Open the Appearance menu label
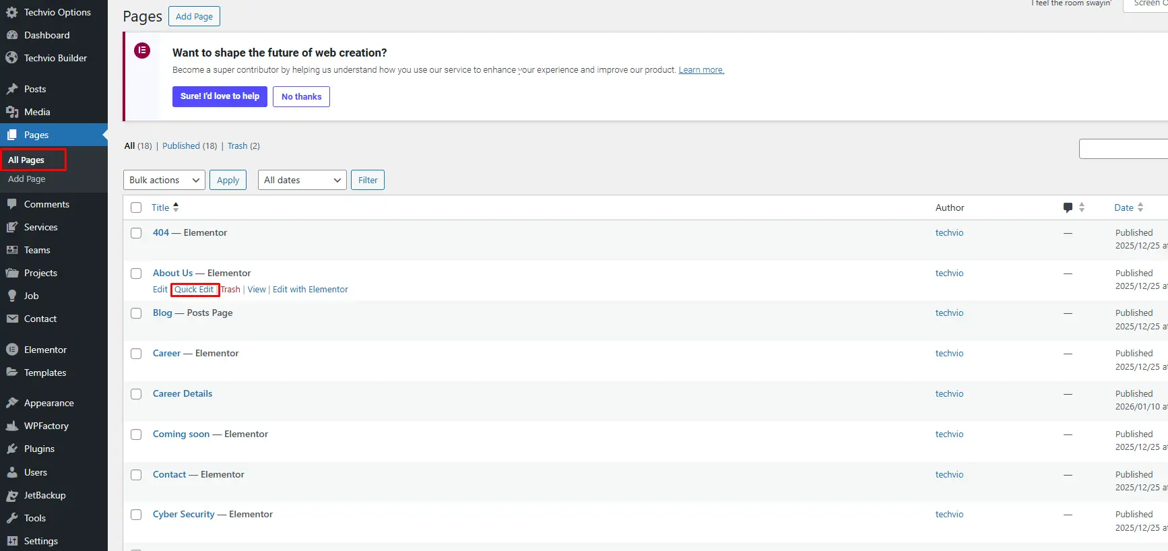1168x551 pixels. click(x=49, y=403)
